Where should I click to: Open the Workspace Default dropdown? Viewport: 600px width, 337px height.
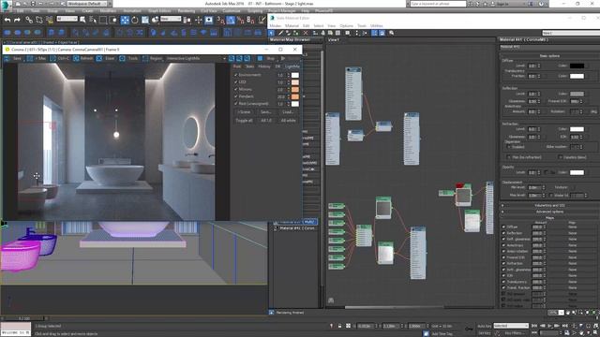pyautogui.click(x=87, y=4)
